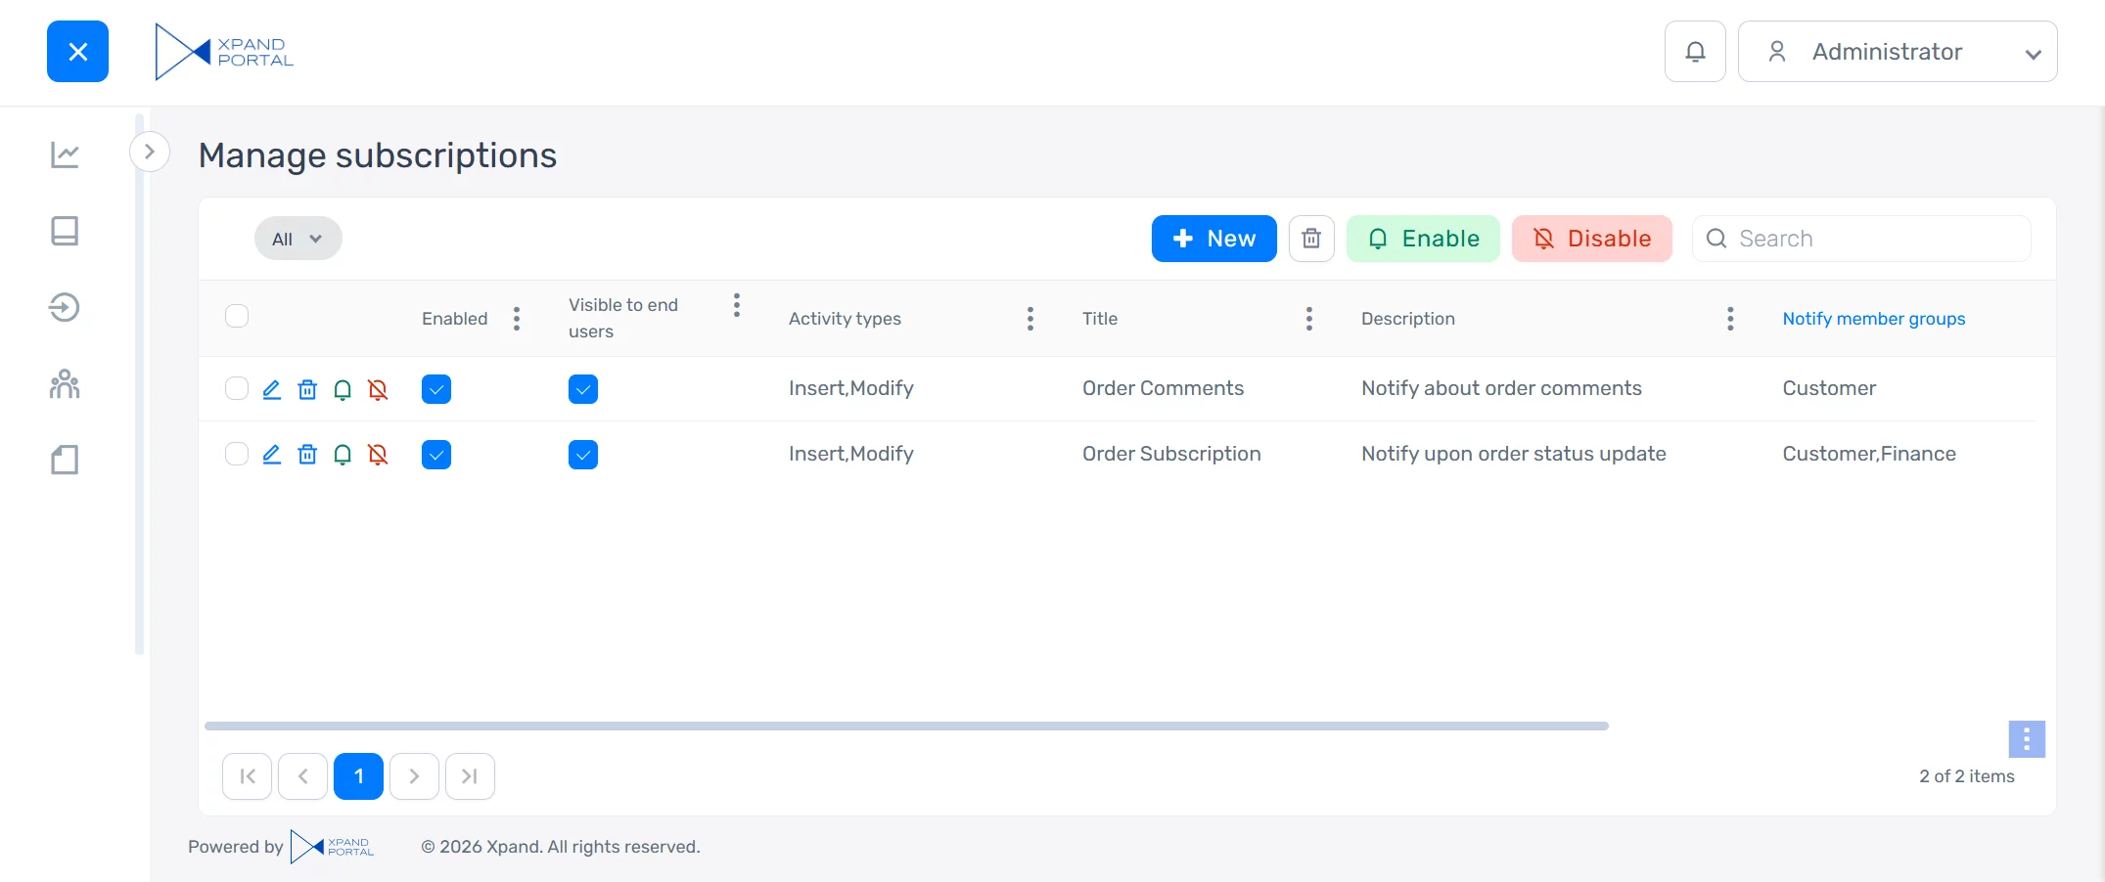Open the Title column options menu
The image size is (2105, 882).
tap(1308, 319)
